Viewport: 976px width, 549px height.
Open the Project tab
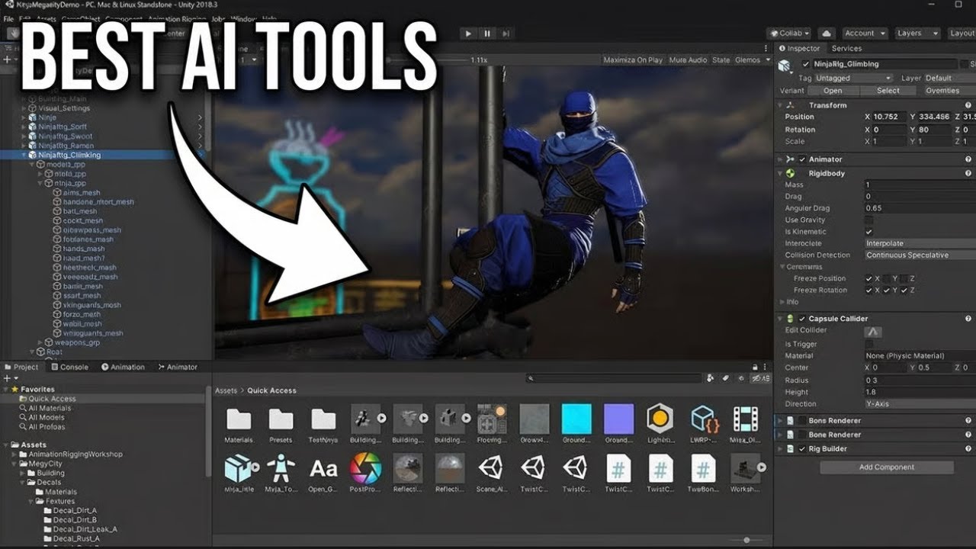[21, 368]
